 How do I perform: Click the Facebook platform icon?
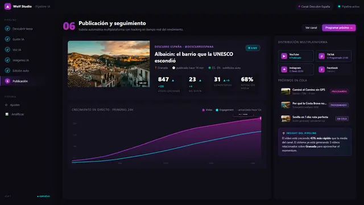tap(321, 69)
